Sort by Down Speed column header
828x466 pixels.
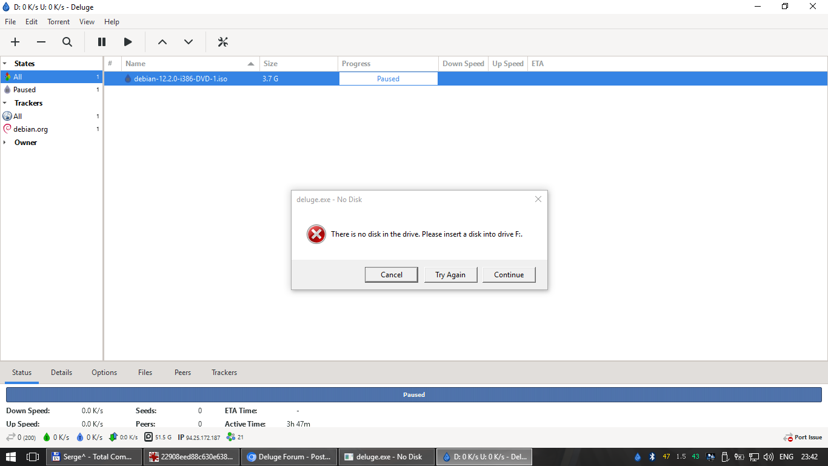tap(463, 64)
